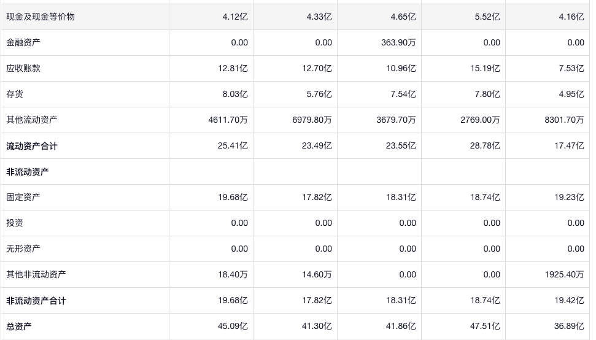
Task: Click the 其他非流动资产 row label
Action: tap(36, 275)
